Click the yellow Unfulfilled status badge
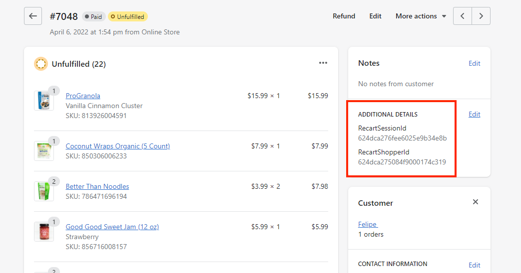 click(x=127, y=16)
